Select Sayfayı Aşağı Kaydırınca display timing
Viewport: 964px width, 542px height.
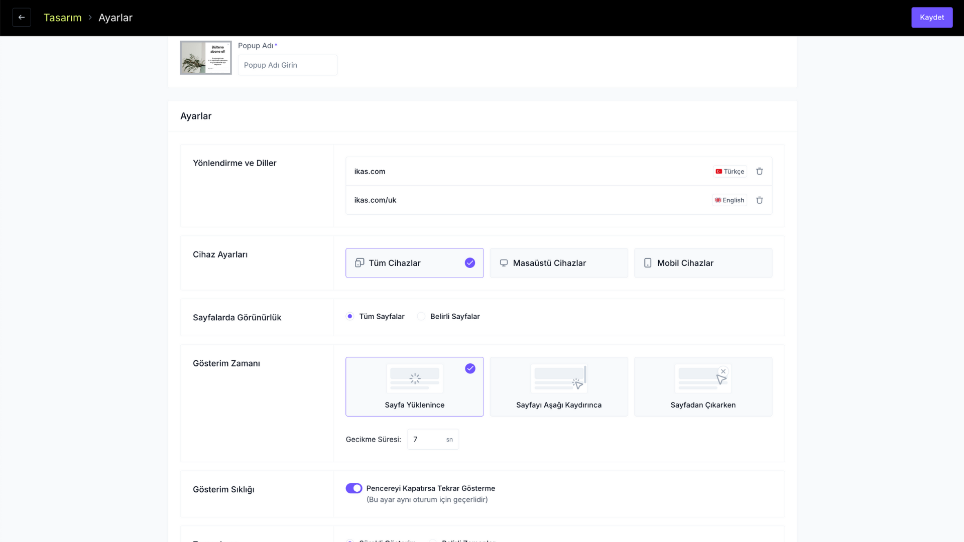(559, 386)
